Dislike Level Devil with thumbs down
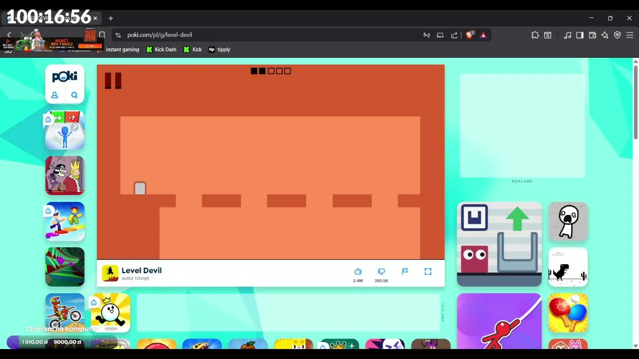 [x=381, y=272]
